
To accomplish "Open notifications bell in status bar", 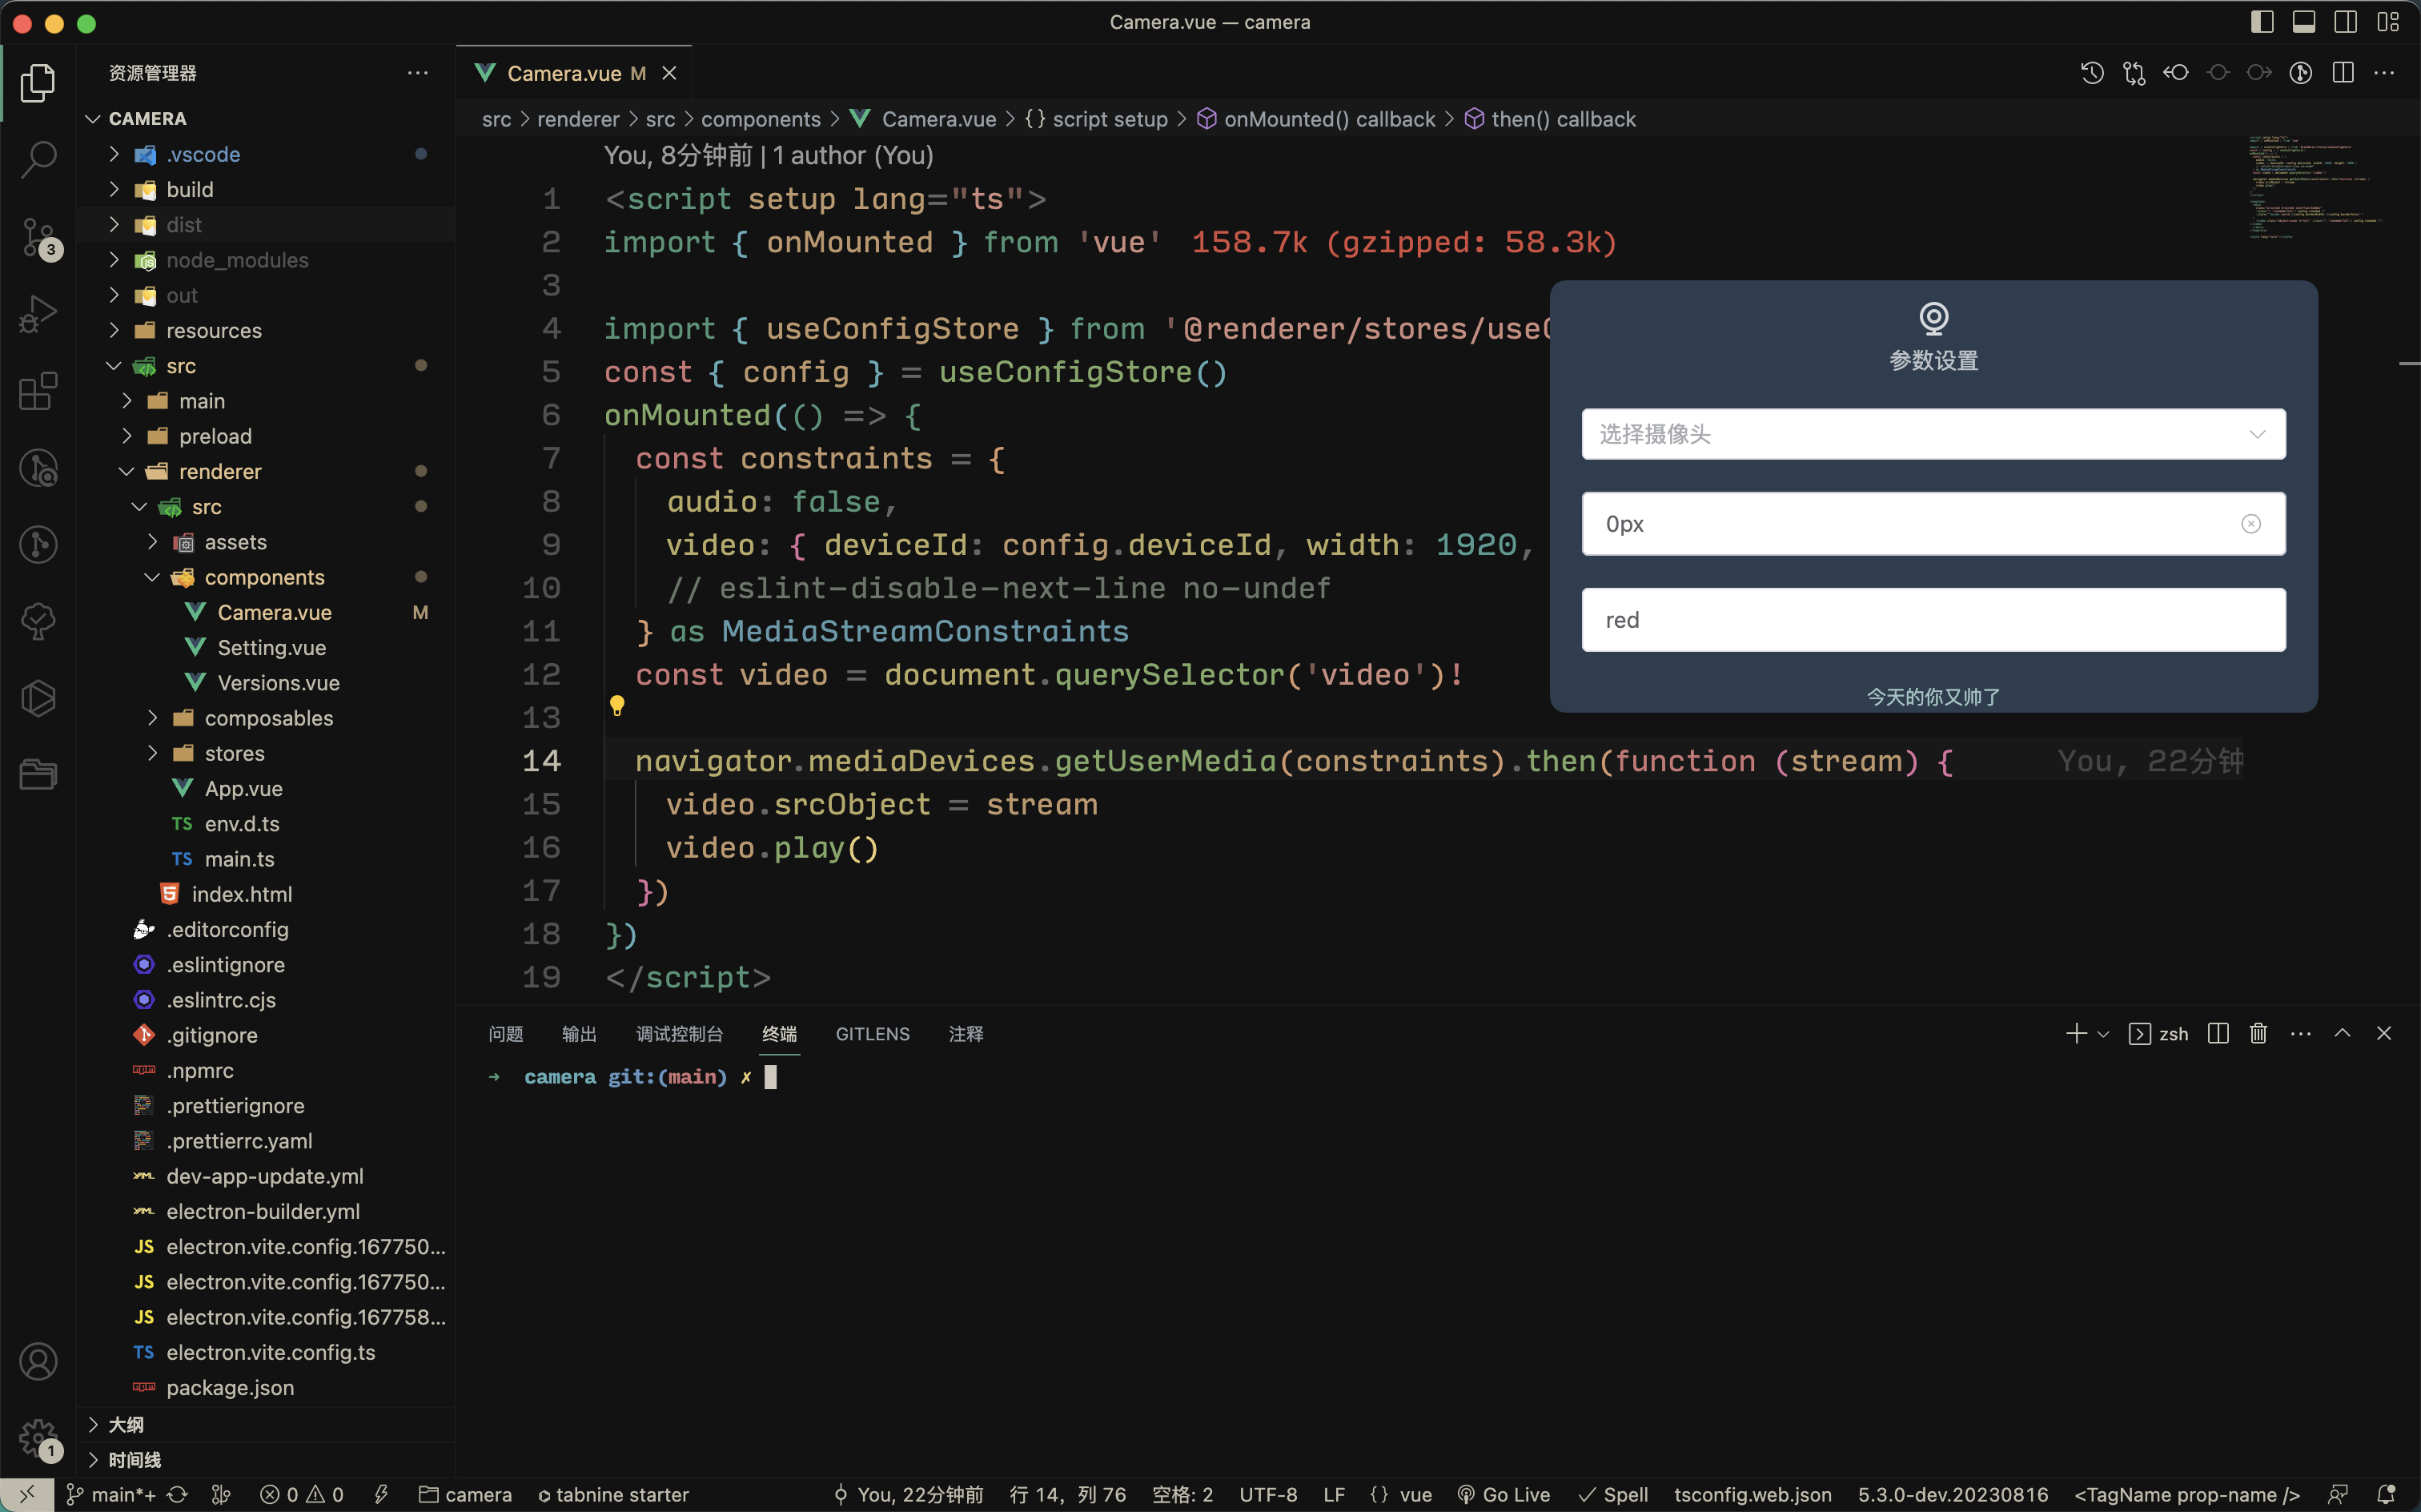I will tap(2386, 1494).
